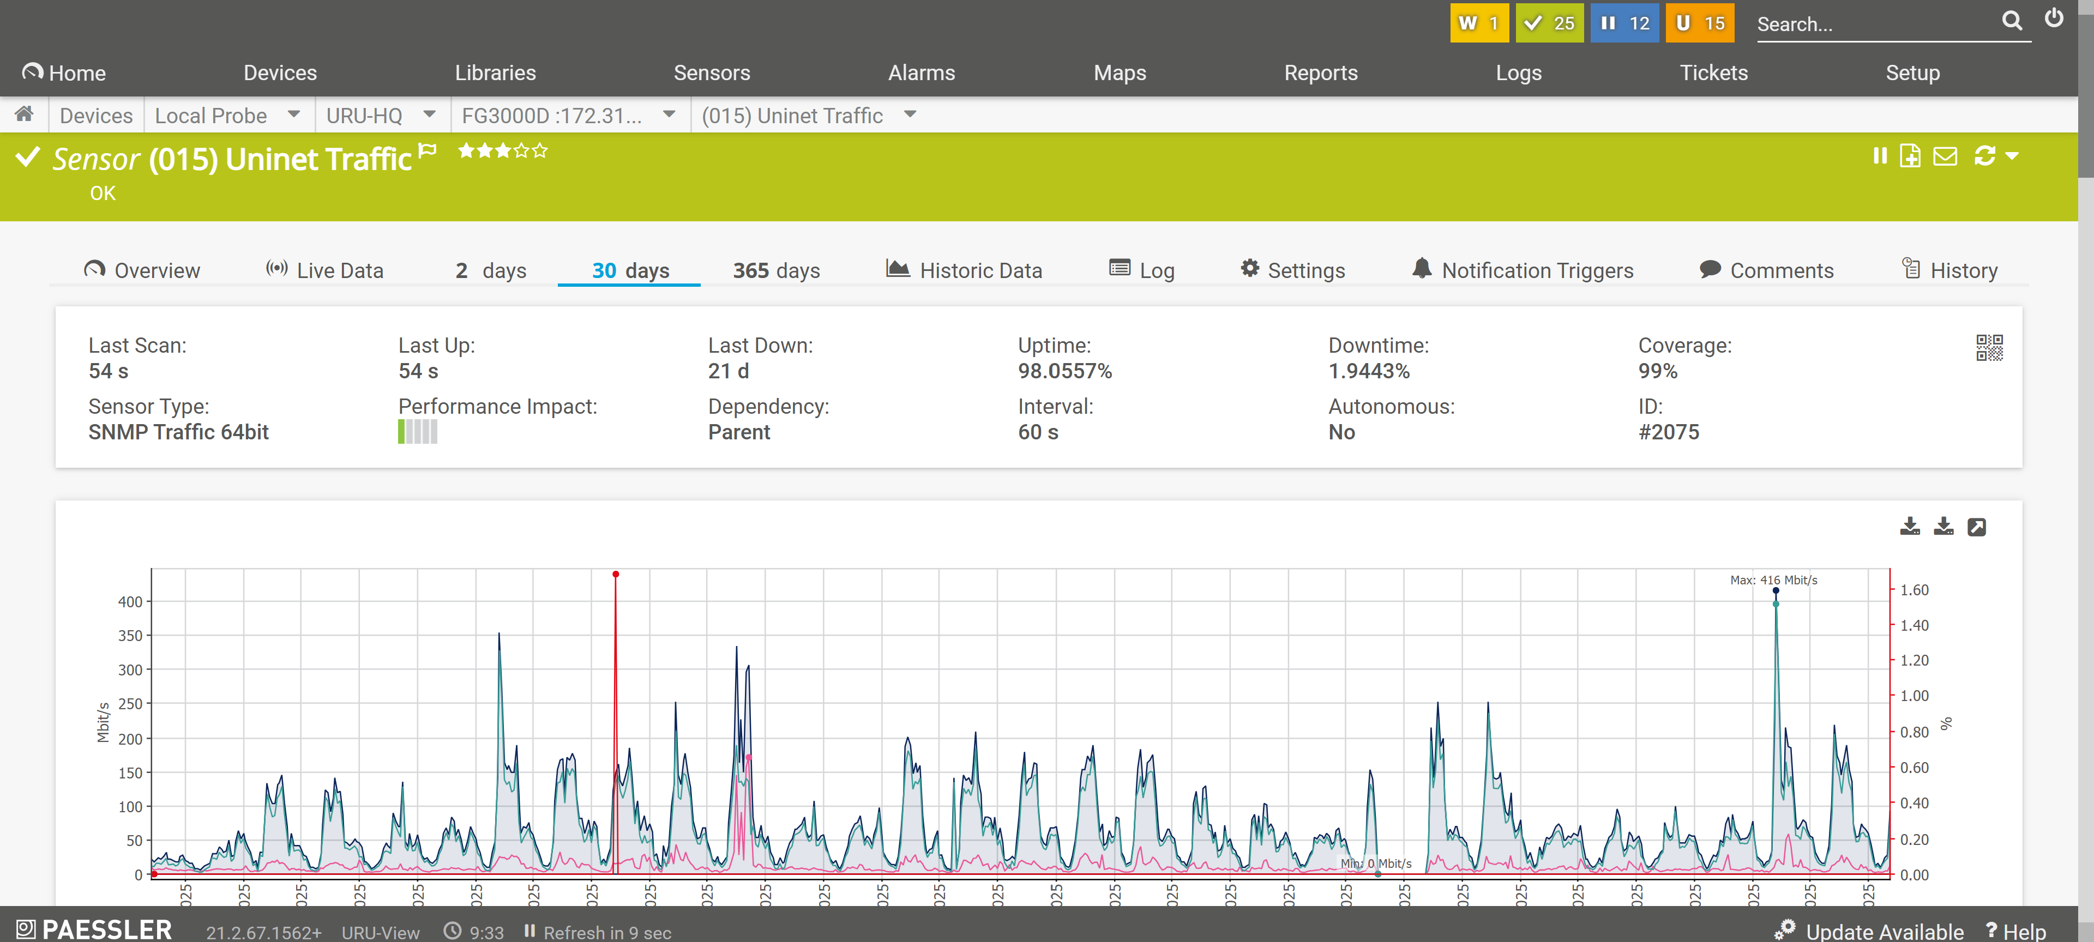
Task: Expand FG3000D device breadcrumb dropdown
Action: pos(669,114)
